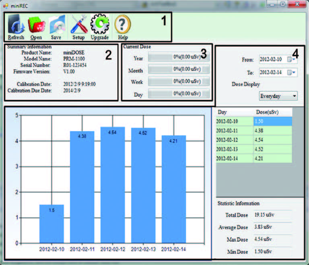Select the 2012-02-10 row dose cell 1.50
Viewport: 309px width, 265px height.
click(273, 121)
